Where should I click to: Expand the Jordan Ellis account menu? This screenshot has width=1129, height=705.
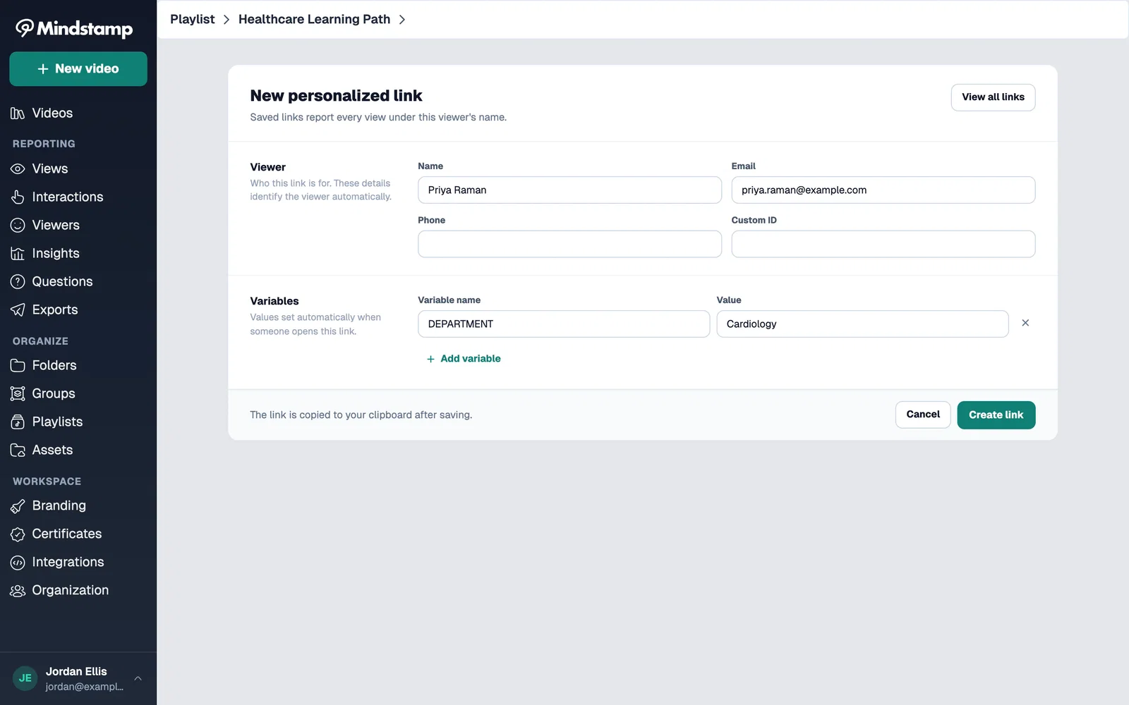click(x=138, y=678)
